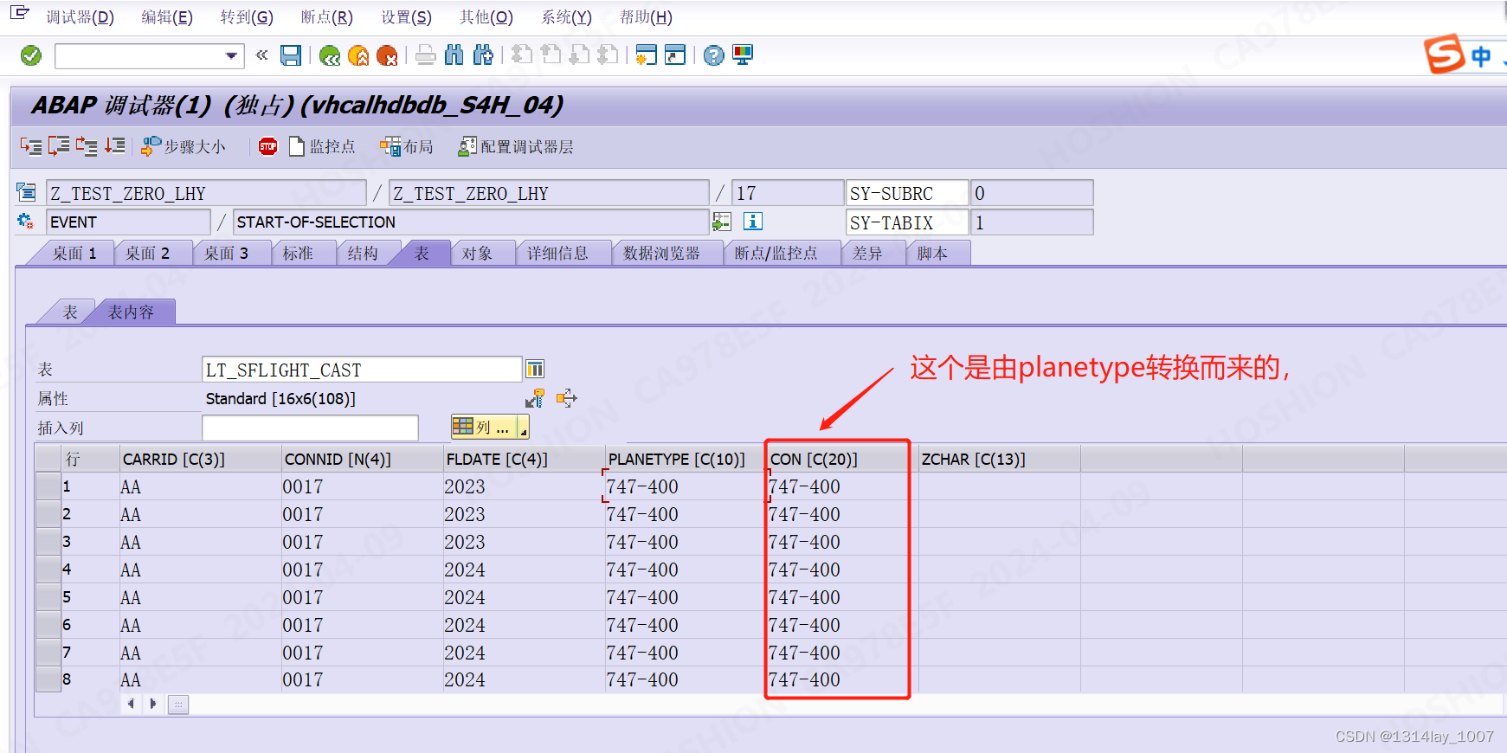Click the Create New Session icon
Image resolution: width=1507 pixels, height=753 pixels.
[x=646, y=55]
